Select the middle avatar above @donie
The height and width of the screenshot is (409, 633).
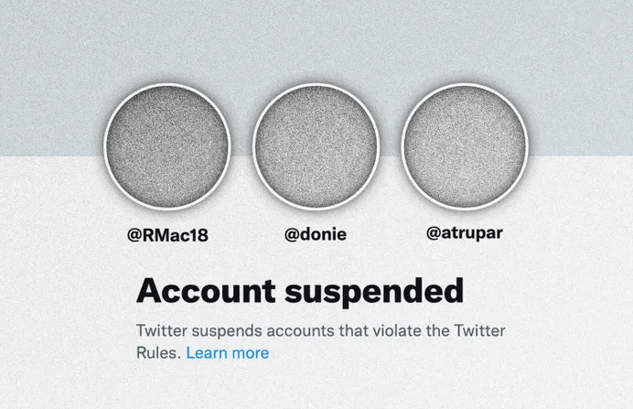point(316,146)
